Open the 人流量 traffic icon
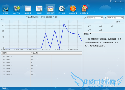 coord(5,9)
